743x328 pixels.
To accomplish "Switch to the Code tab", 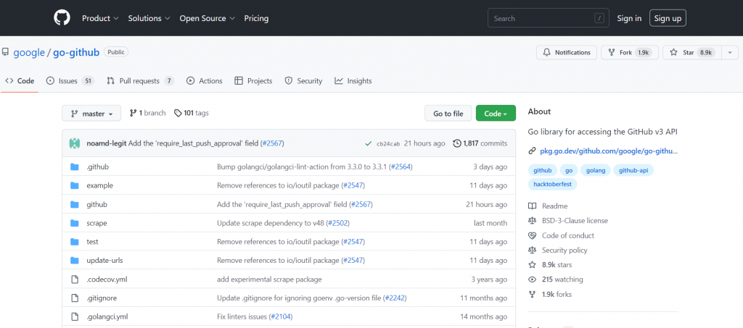I will pos(20,81).
